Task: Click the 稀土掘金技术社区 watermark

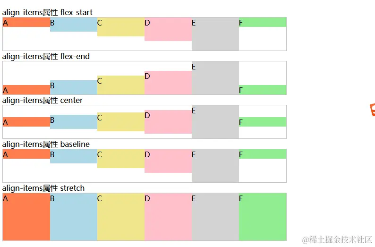Action: pos(337,239)
